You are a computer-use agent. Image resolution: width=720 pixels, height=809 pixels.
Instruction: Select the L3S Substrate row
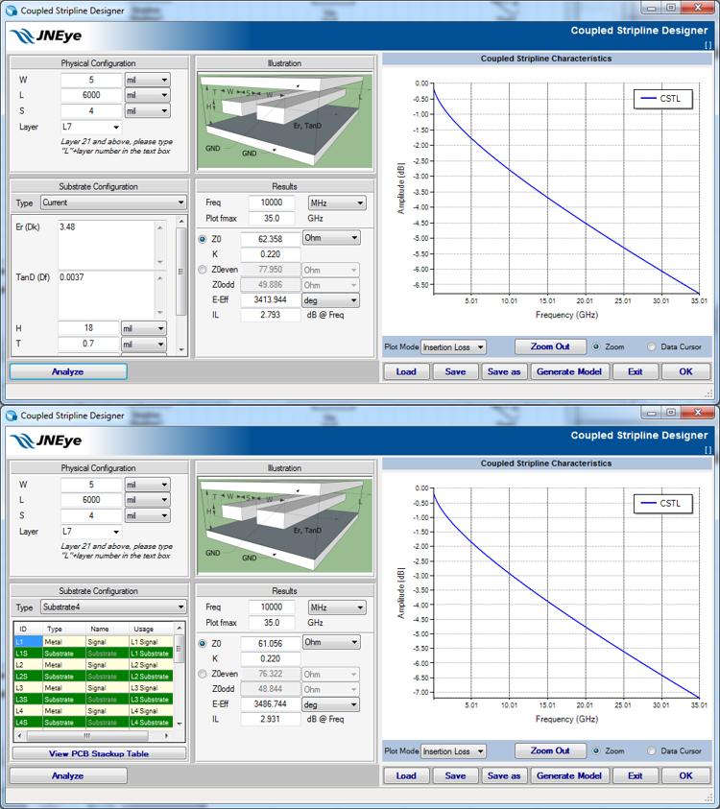click(x=93, y=699)
